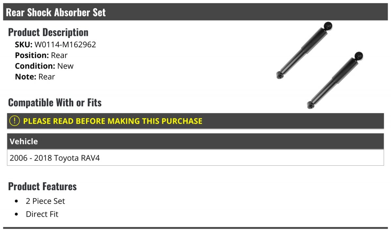Screen dimensions: 391x232
Task: Select the upper shock absorber image
Action: [x=304, y=50]
